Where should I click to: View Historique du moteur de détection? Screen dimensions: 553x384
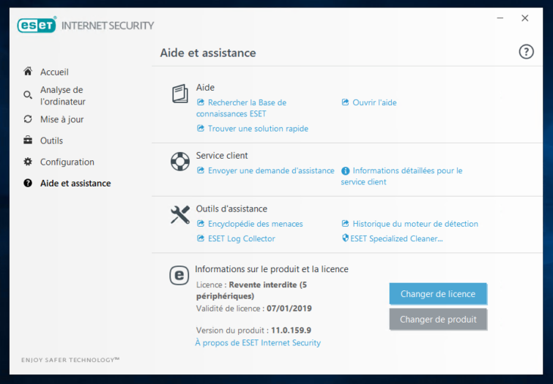click(x=415, y=224)
